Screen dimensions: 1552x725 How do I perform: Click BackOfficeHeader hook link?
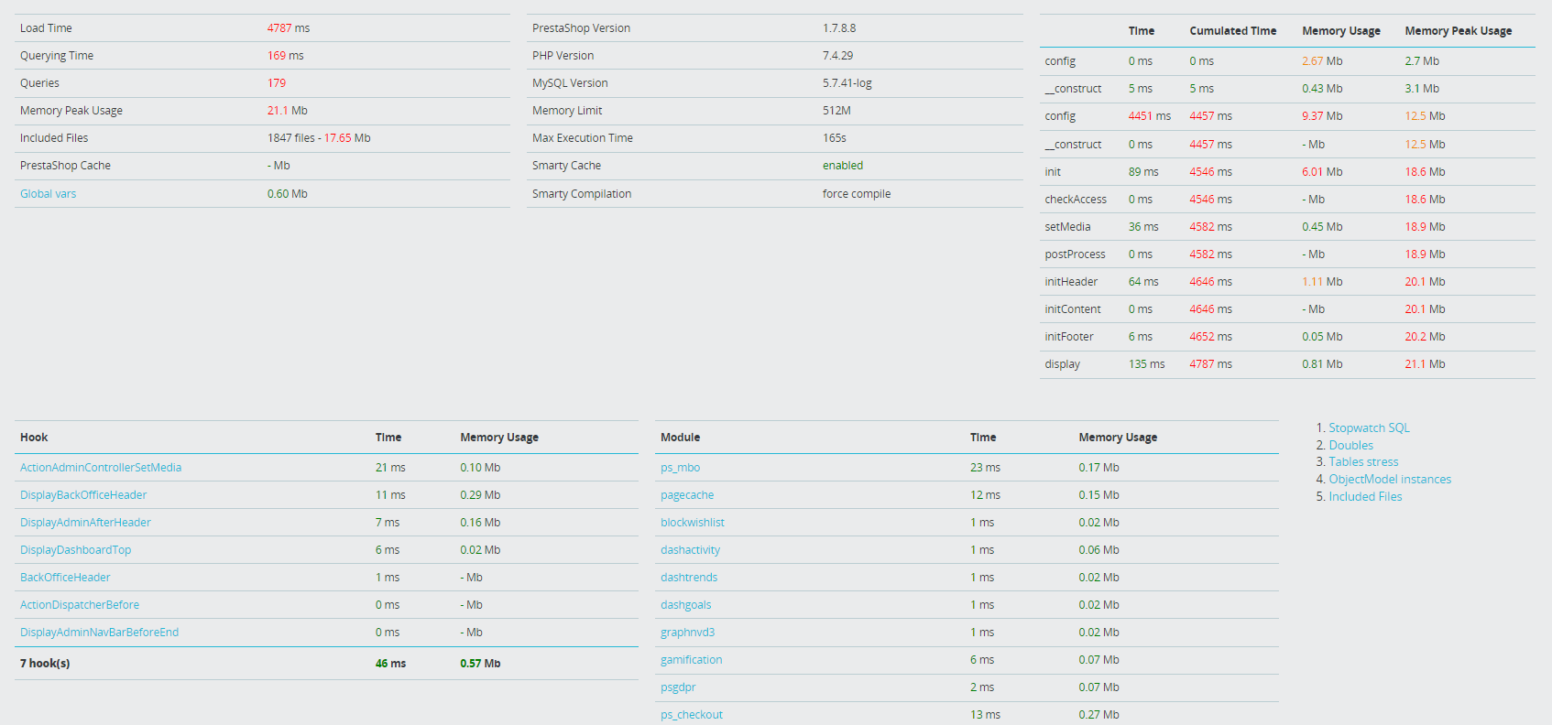click(x=65, y=578)
